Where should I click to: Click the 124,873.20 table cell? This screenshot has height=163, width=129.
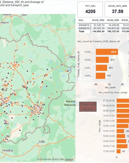(x=113, y=28)
